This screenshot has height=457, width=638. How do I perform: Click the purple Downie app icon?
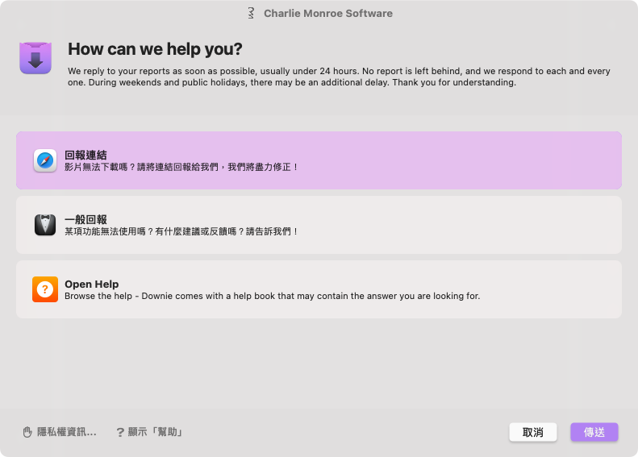pyautogui.click(x=35, y=58)
